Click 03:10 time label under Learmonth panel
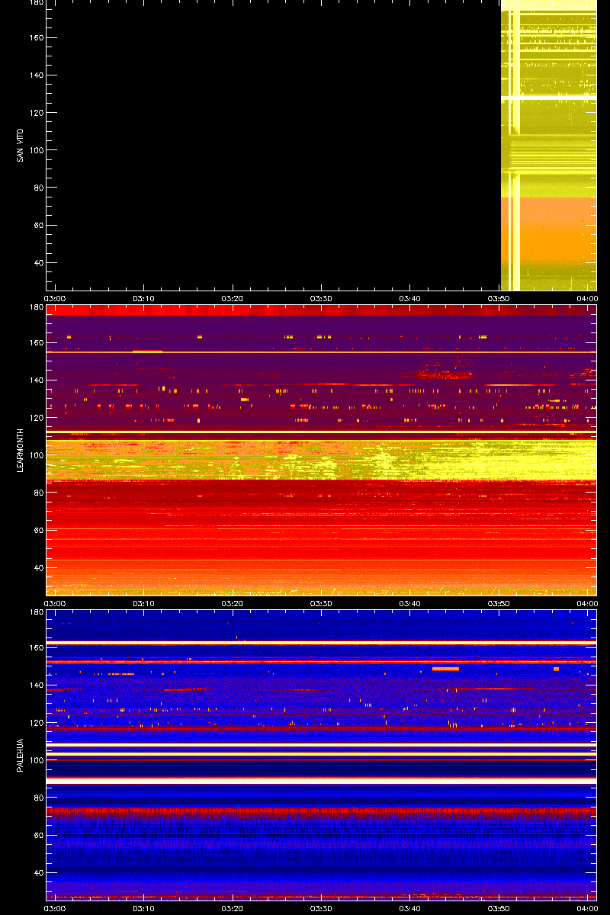This screenshot has height=915, width=610. tap(144, 604)
